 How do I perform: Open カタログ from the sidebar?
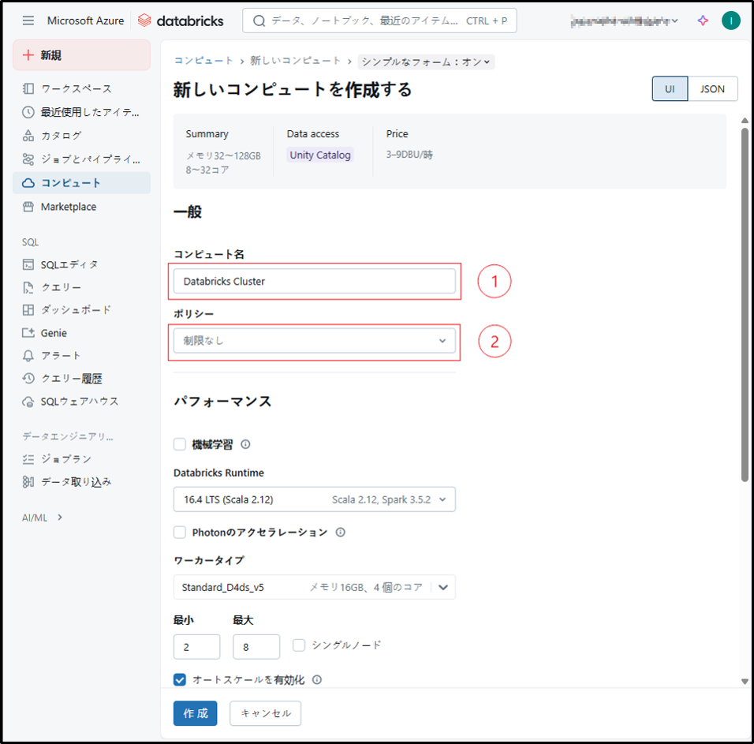click(x=61, y=136)
